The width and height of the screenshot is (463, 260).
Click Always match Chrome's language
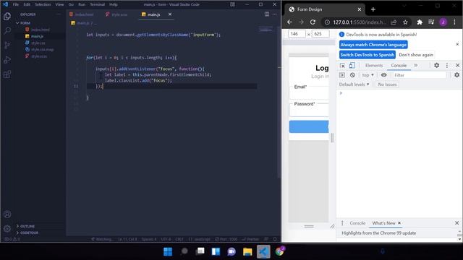pos(373,45)
